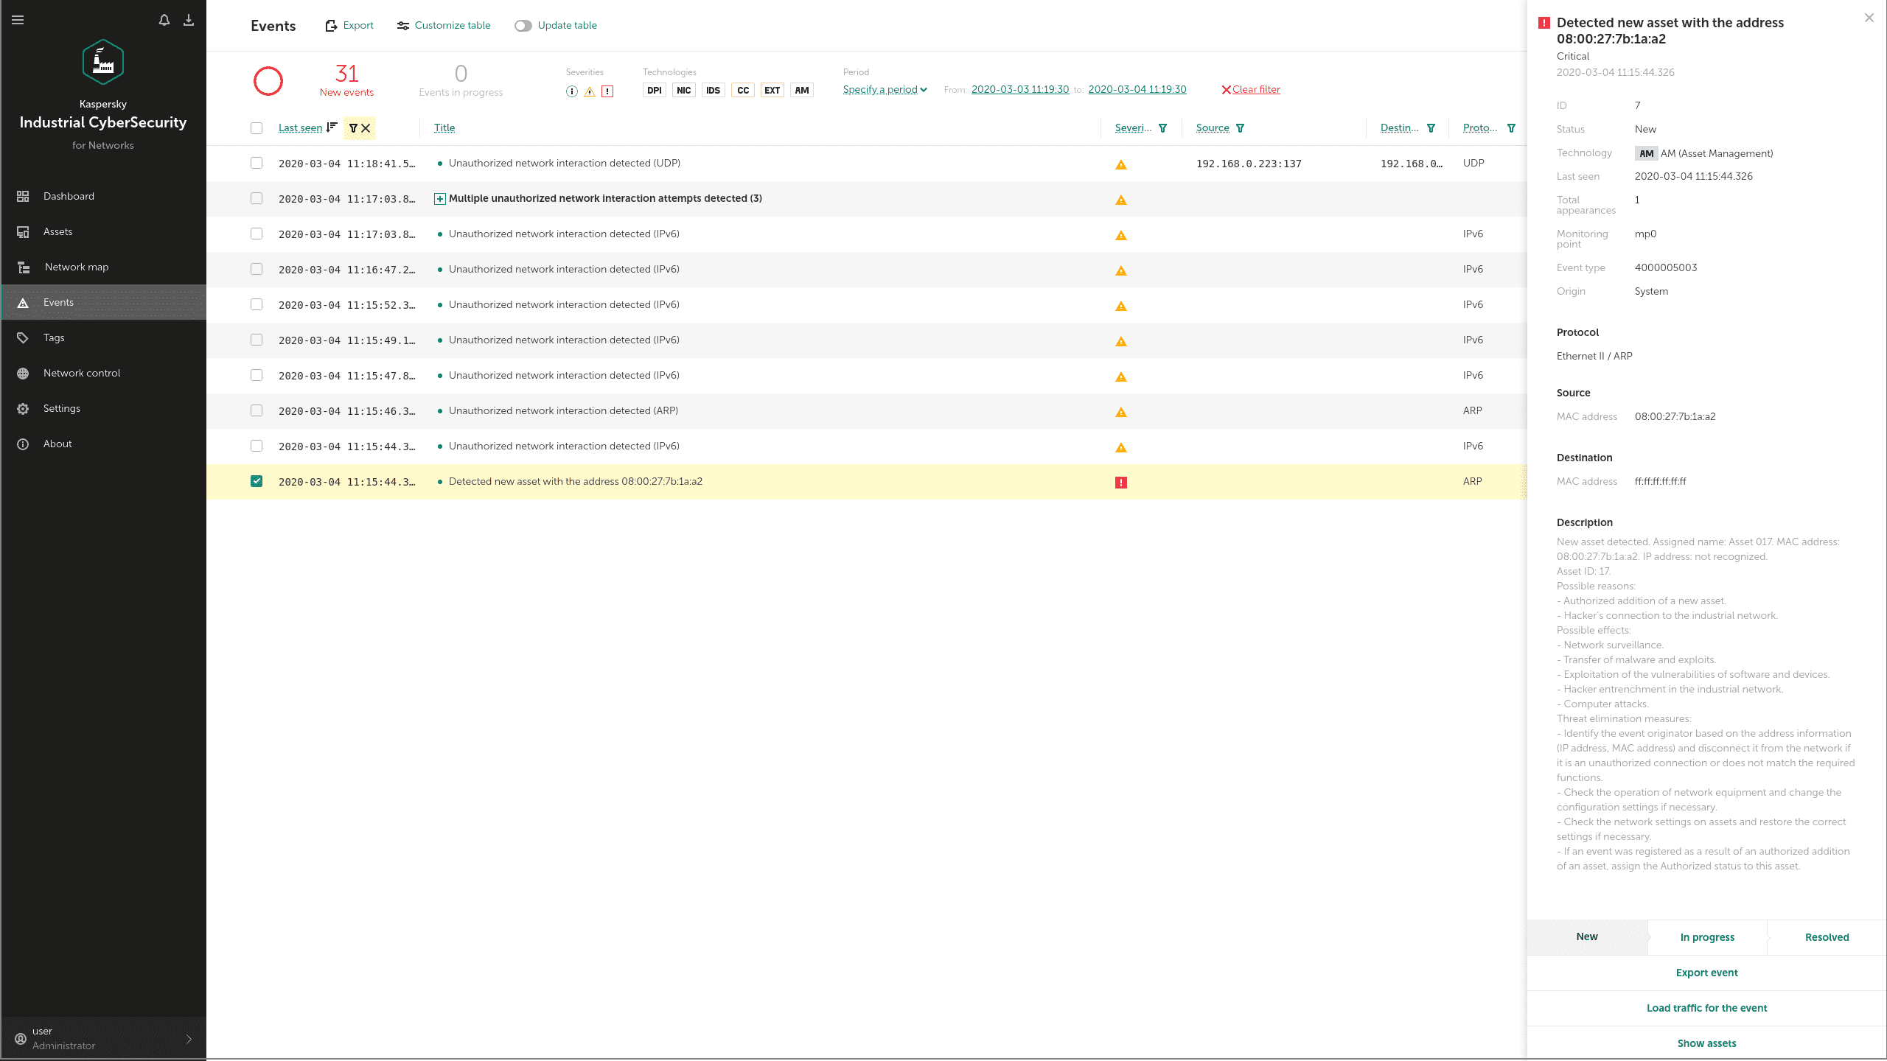Toggle the AM technology filter
This screenshot has width=1887, height=1061.
(x=802, y=91)
